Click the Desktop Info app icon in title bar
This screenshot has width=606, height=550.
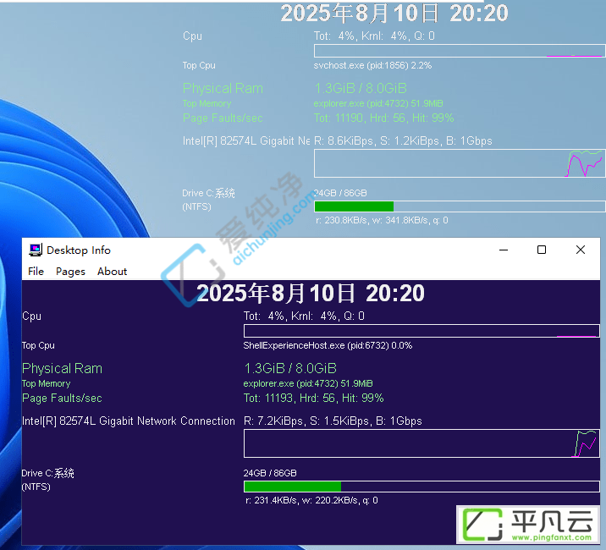[x=36, y=250]
